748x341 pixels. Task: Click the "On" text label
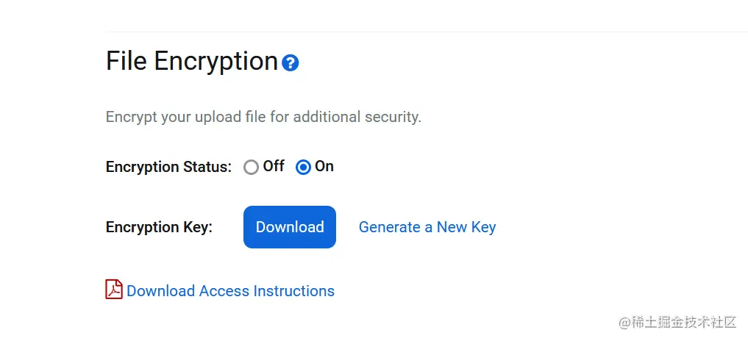tap(324, 166)
